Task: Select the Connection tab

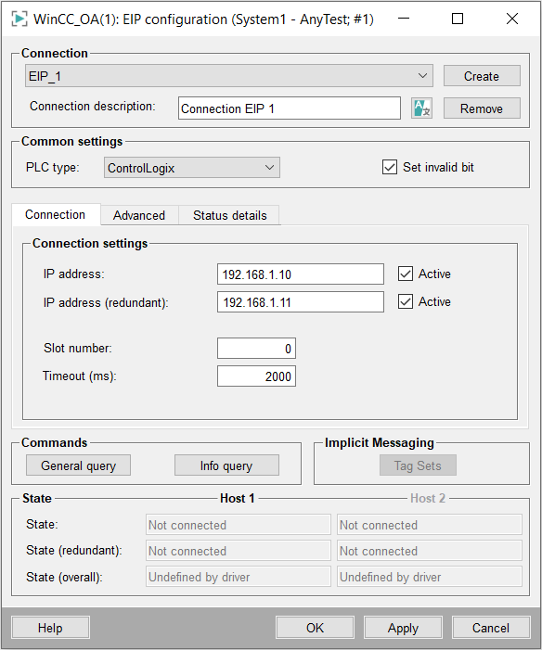Action: pos(56,214)
